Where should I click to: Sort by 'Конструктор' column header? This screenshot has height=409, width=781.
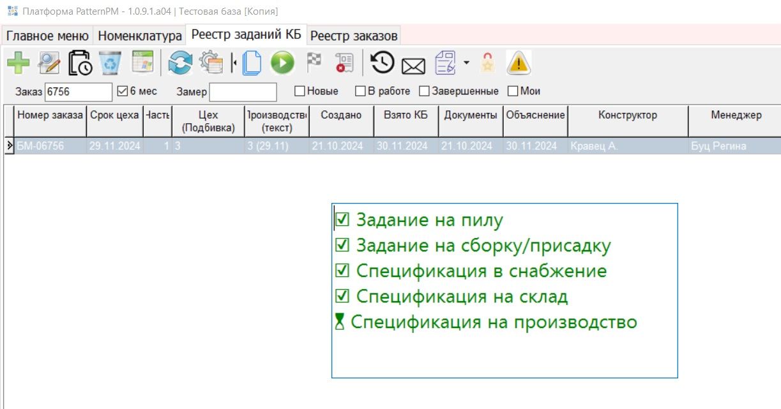pos(627,115)
